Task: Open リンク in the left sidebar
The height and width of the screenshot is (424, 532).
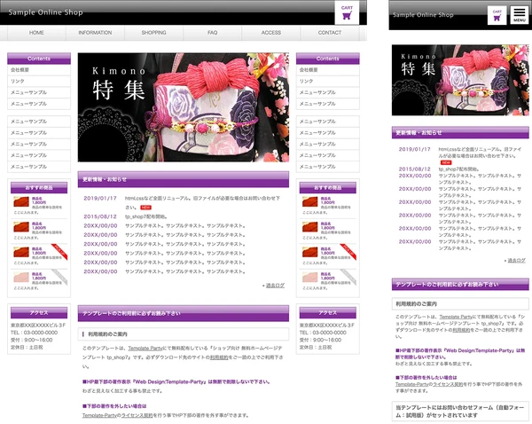Action: point(39,81)
